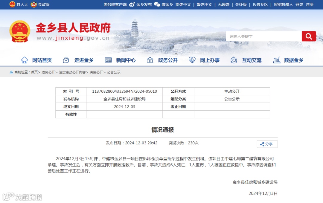Click the chart icon beside 数据金乡
This screenshot has height=203, width=323.
point(276,60)
